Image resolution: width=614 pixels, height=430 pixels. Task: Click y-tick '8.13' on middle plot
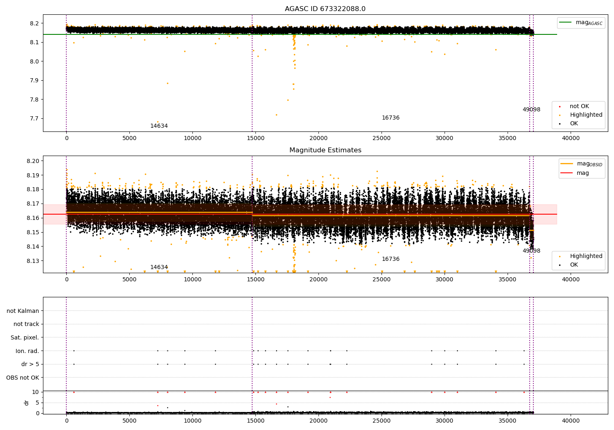tap(33, 261)
